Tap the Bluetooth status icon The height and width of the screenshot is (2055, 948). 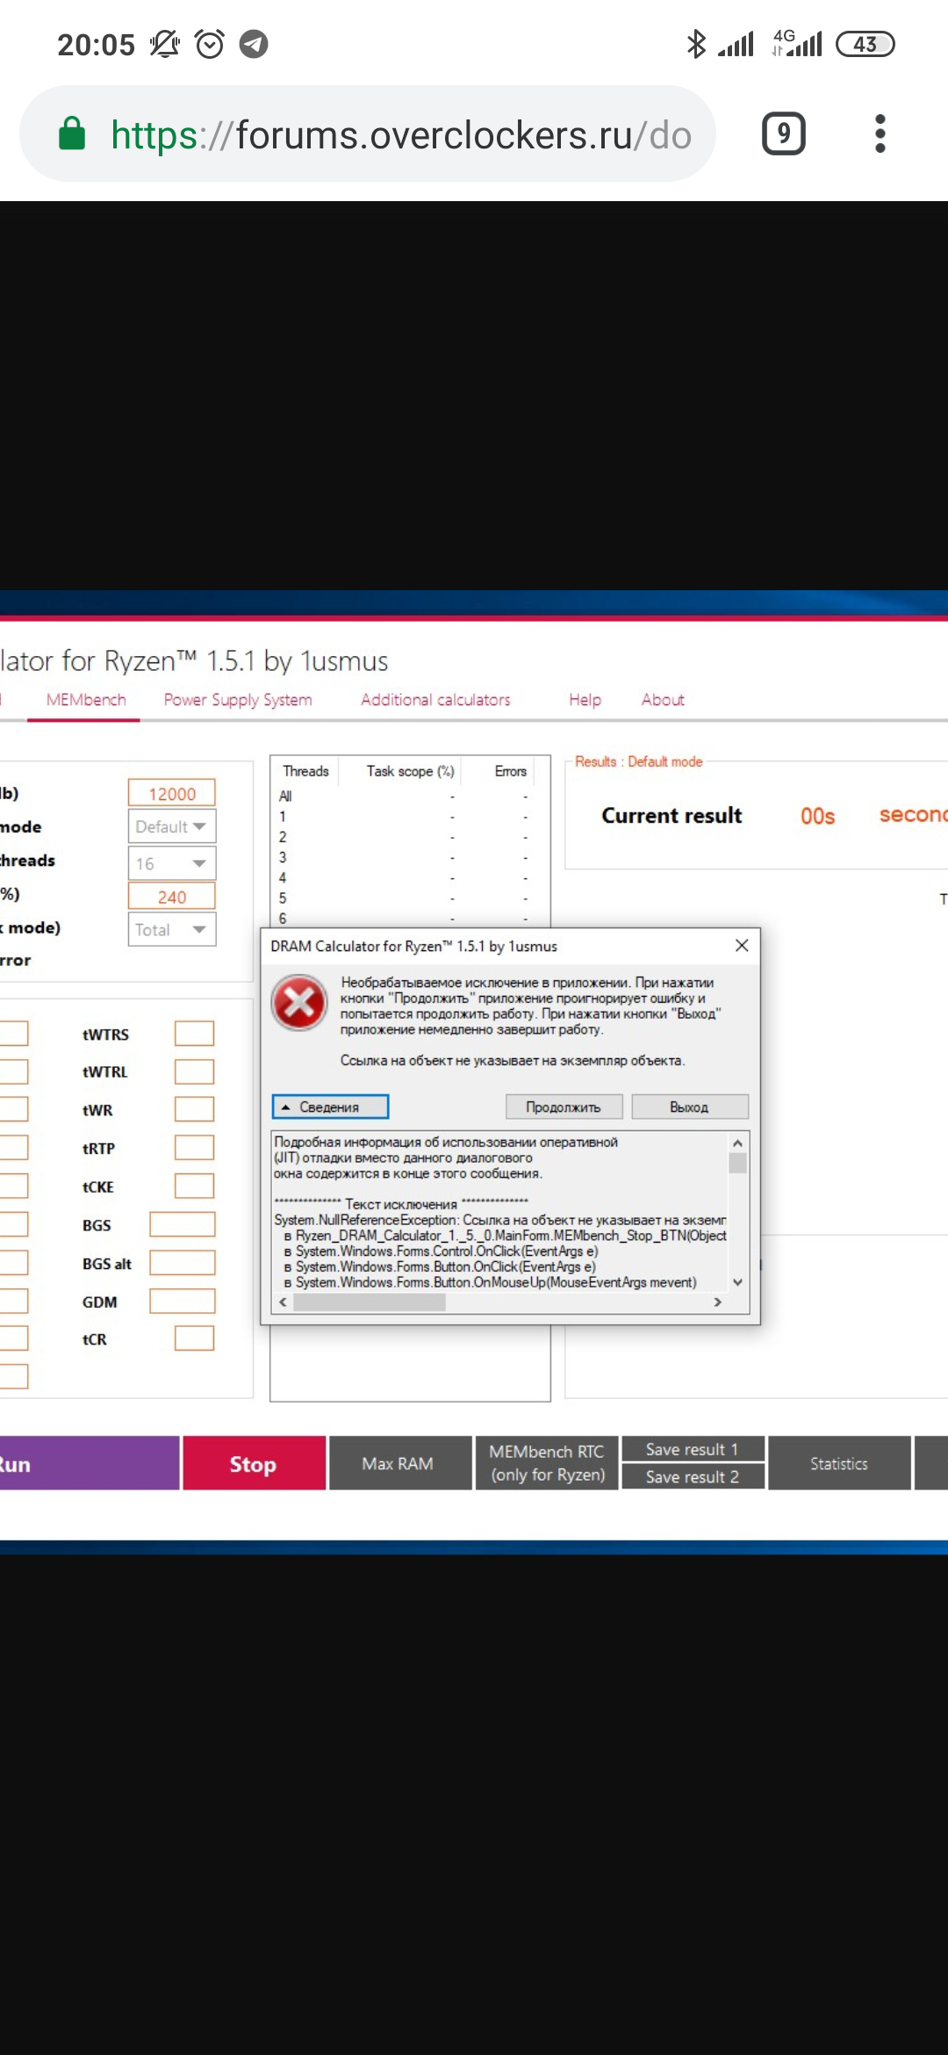coord(696,44)
